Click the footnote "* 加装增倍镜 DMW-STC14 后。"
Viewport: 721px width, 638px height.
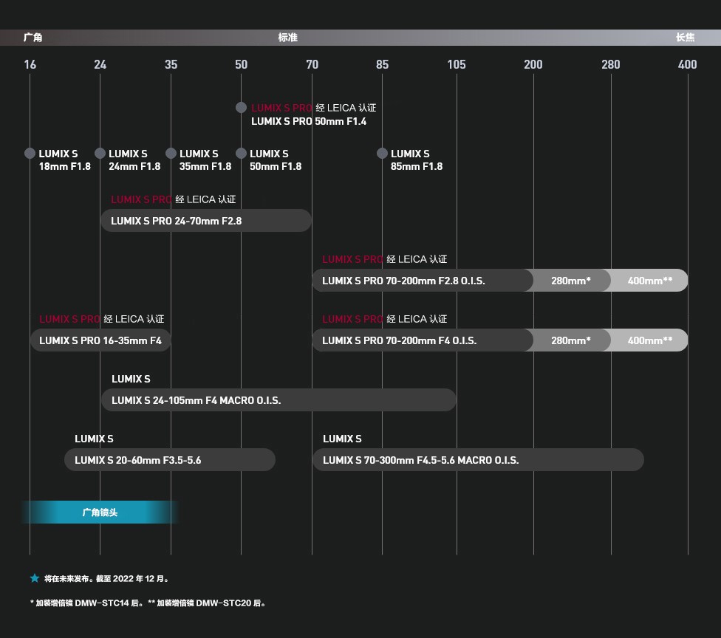87,603
